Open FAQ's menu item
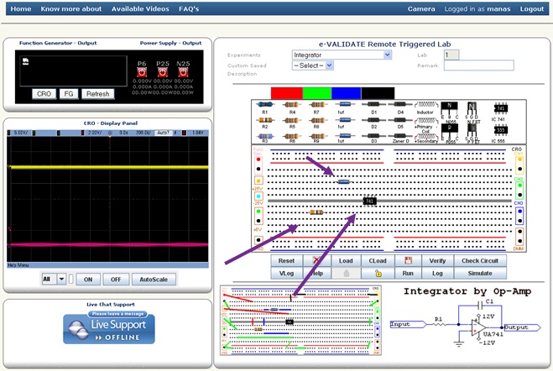553x371 pixels. coord(189,9)
